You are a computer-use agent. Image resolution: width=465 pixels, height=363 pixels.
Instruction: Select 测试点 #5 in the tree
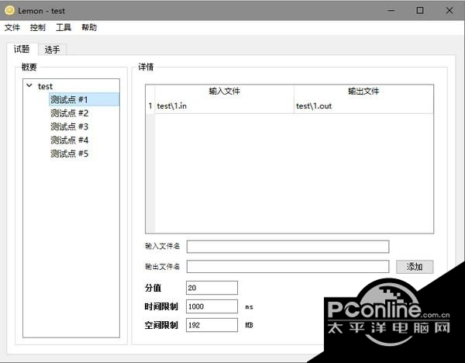[70, 154]
